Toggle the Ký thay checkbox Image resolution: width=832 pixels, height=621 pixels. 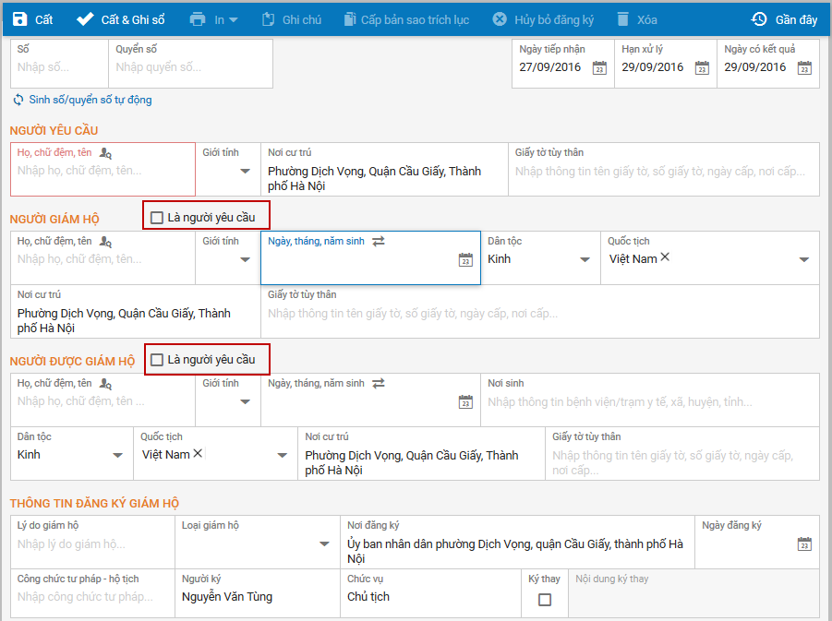pos(545,600)
